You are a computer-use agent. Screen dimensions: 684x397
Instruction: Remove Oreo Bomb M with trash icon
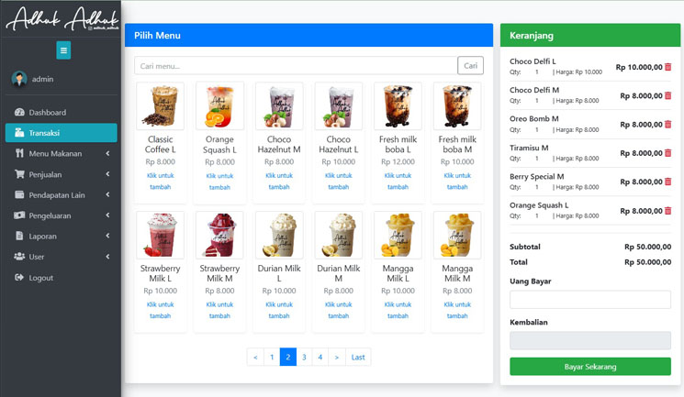pyautogui.click(x=668, y=124)
